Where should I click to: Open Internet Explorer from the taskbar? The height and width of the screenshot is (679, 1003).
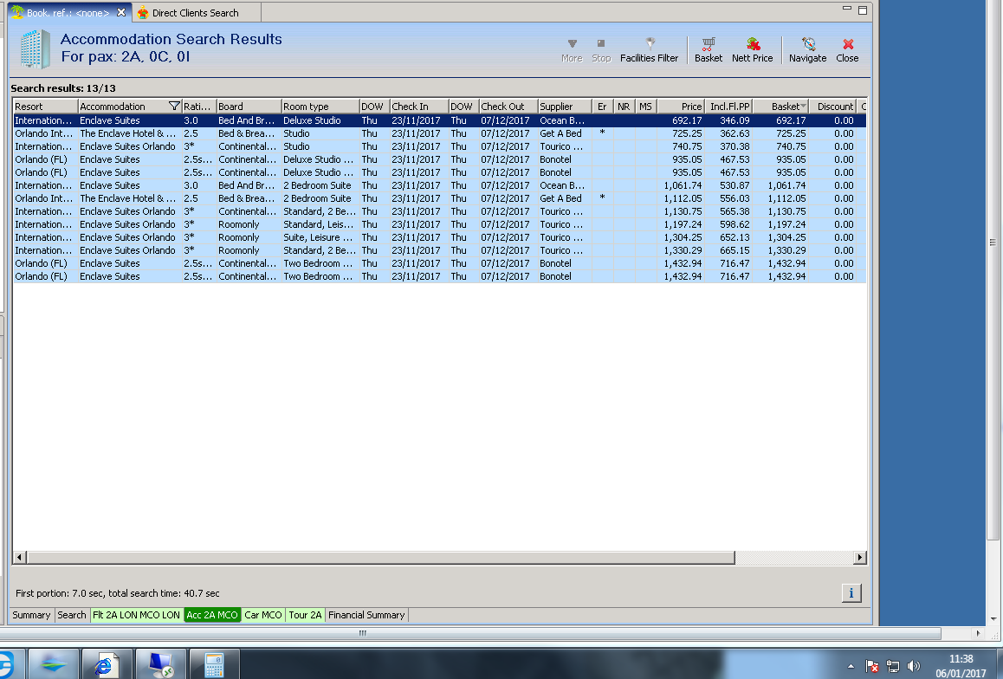click(107, 664)
